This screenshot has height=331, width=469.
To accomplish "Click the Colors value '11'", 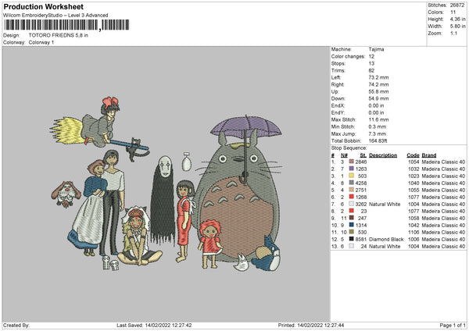I will point(453,12).
